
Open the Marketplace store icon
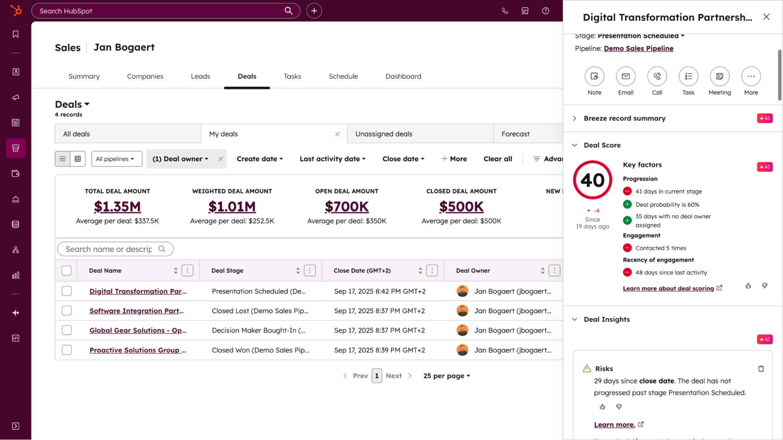525,11
